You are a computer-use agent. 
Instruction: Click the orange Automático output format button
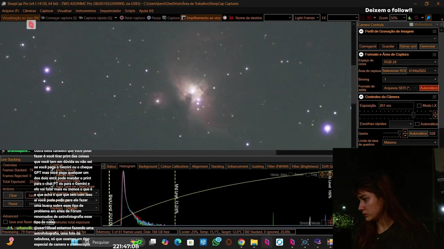(x=429, y=88)
